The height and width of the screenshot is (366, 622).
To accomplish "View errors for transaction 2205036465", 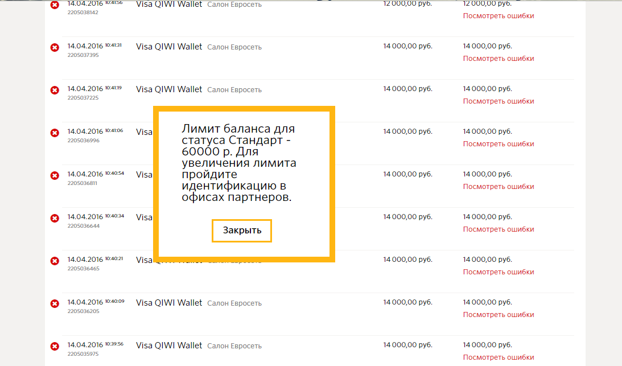I will pos(499,272).
